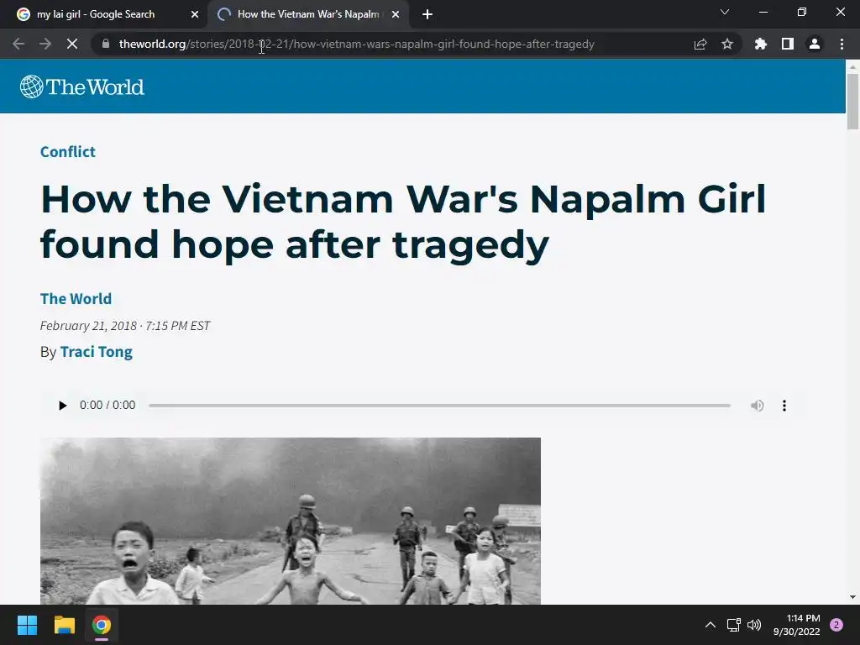Switch to my lai girl Google Search tab
The height and width of the screenshot is (645, 860).
click(103, 14)
